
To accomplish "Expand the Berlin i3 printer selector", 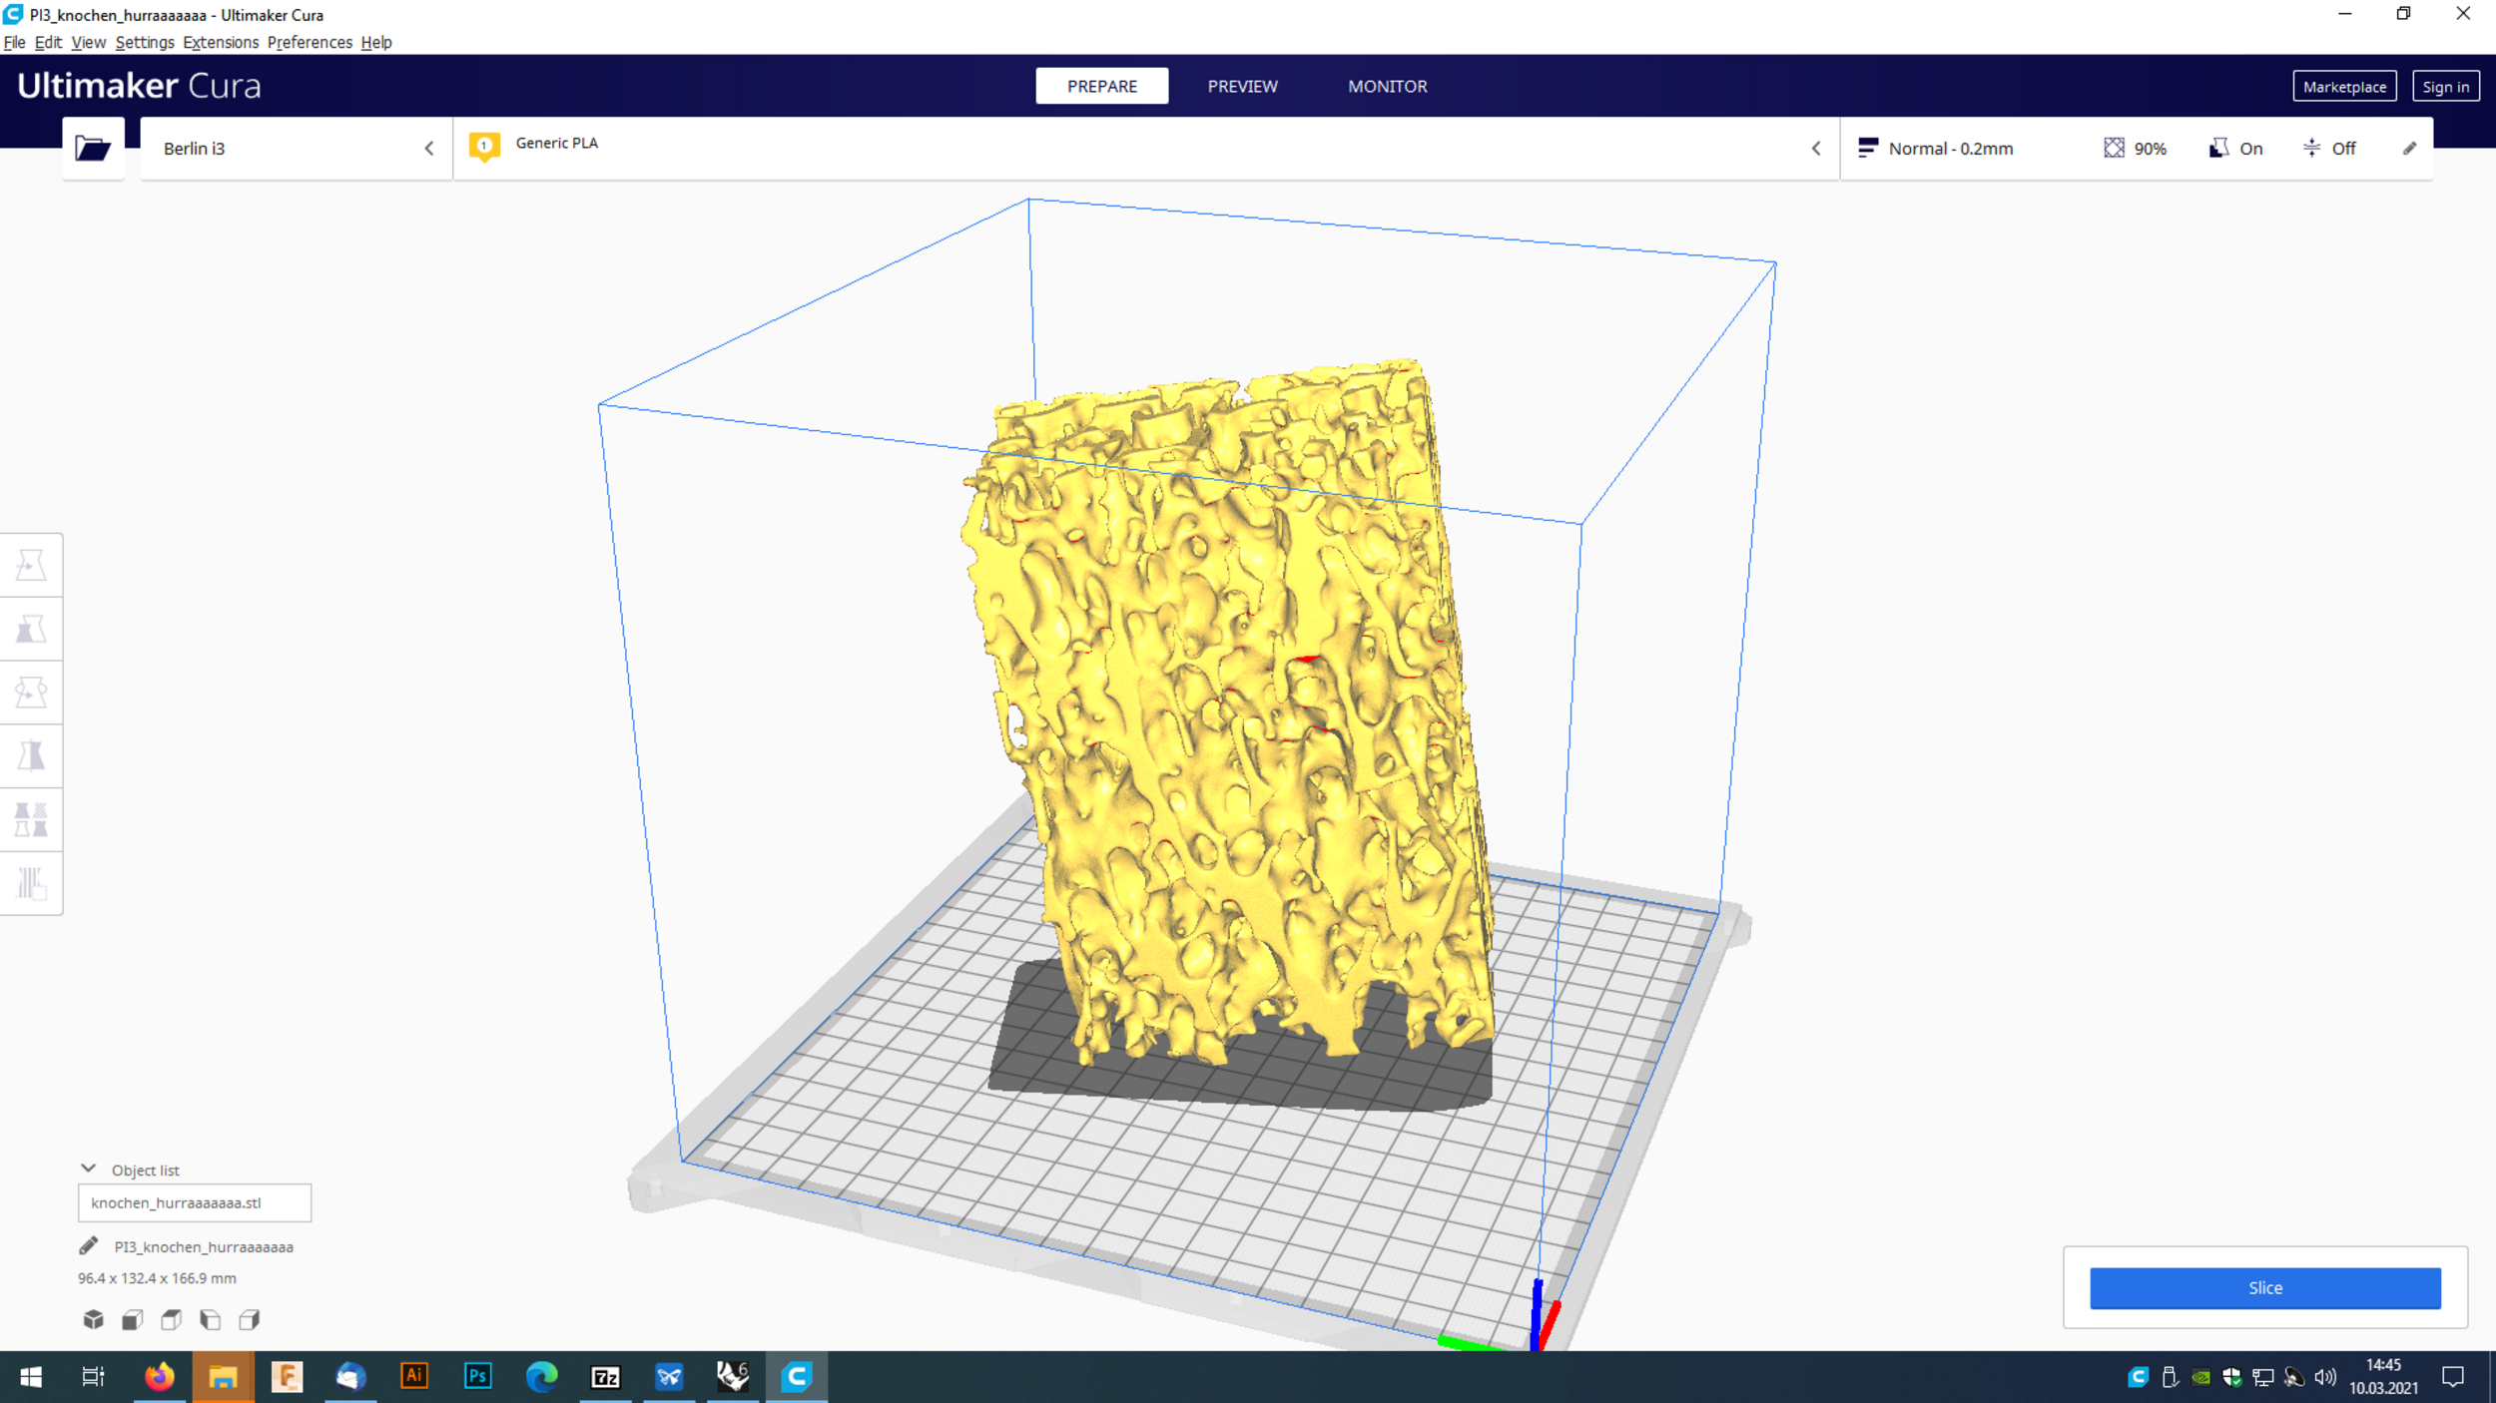I will [x=296, y=149].
